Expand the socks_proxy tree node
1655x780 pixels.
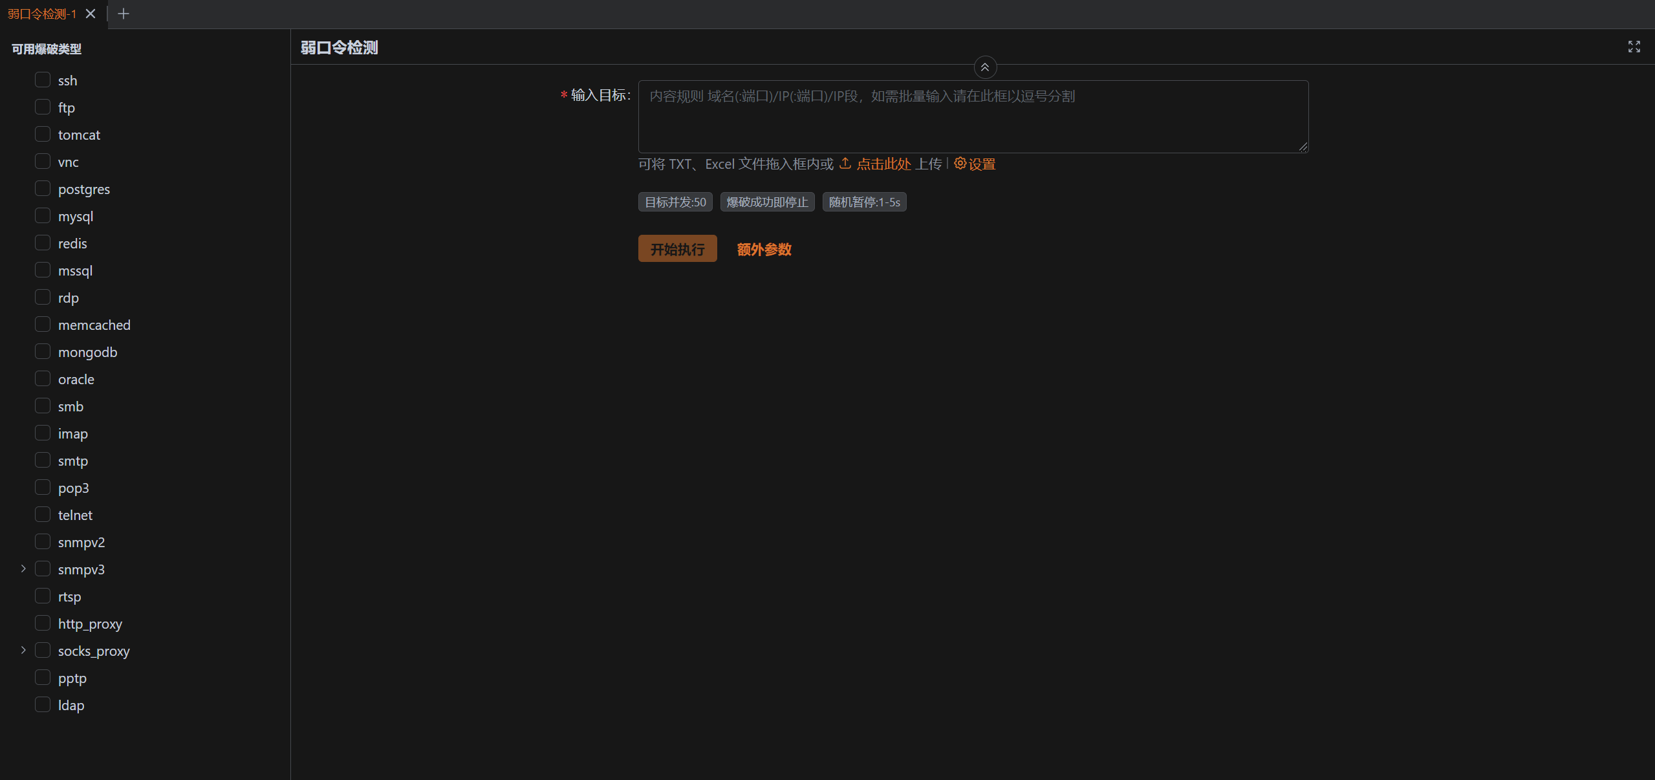point(23,650)
